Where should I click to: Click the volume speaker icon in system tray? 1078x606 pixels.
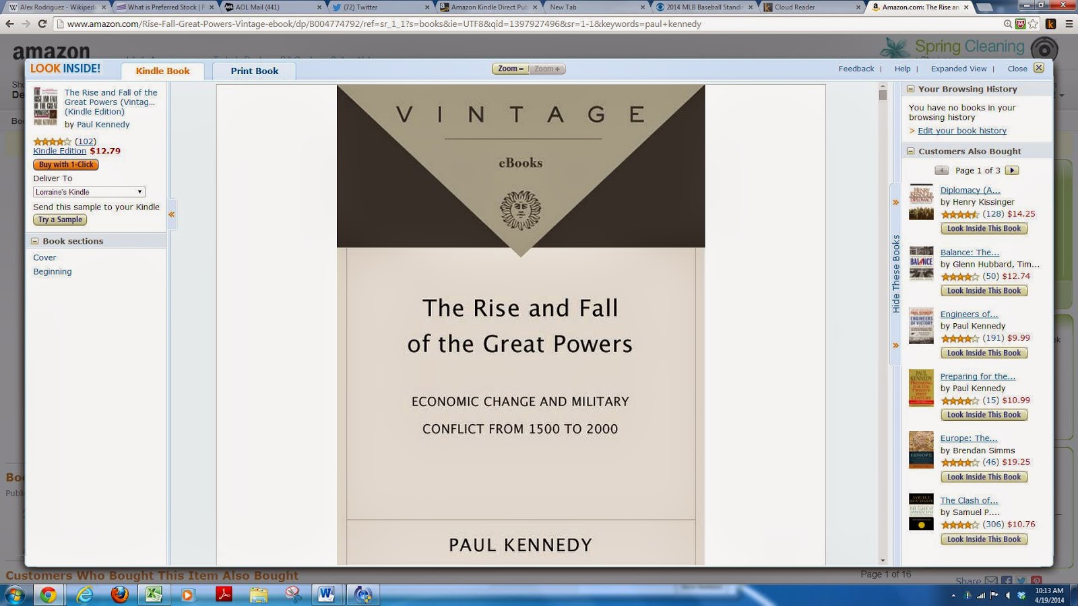(x=1008, y=595)
